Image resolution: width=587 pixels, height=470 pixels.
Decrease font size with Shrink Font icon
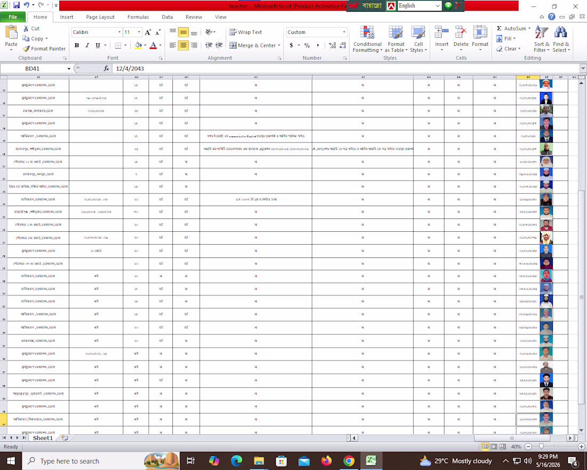158,32
